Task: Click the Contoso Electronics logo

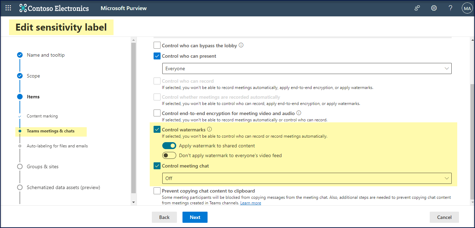Action: click(x=54, y=8)
